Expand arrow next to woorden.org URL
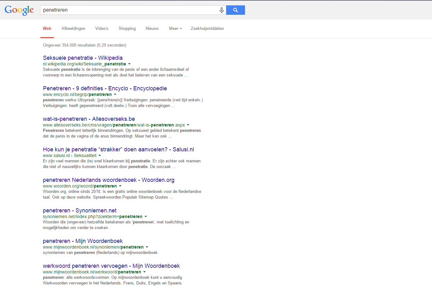Viewport: 432px width, 292px height. (x=120, y=186)
